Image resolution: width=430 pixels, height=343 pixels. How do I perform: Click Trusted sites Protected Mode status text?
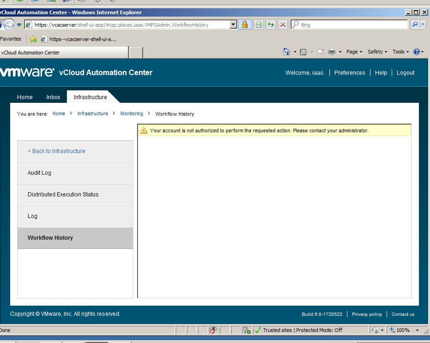coord(303,330)
